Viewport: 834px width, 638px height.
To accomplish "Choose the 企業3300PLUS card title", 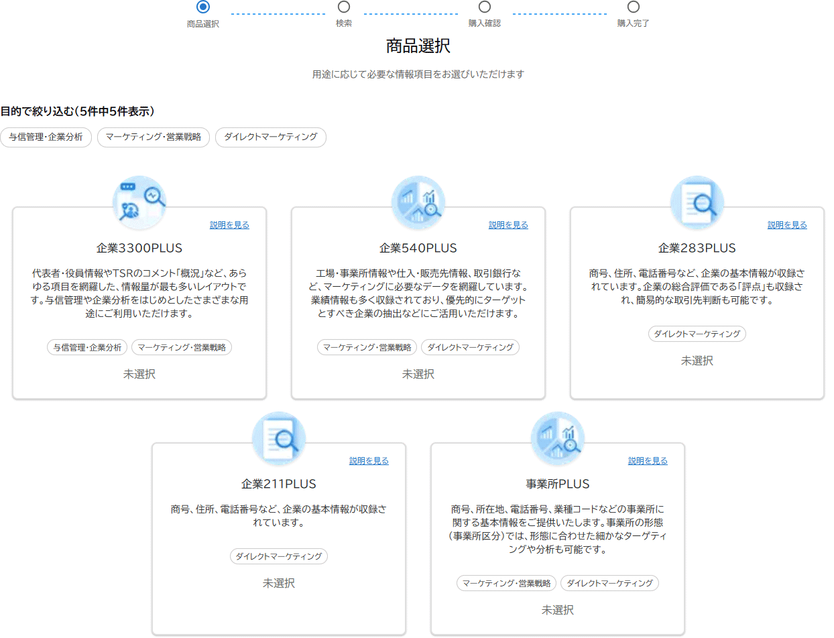I will coord(139,248).
